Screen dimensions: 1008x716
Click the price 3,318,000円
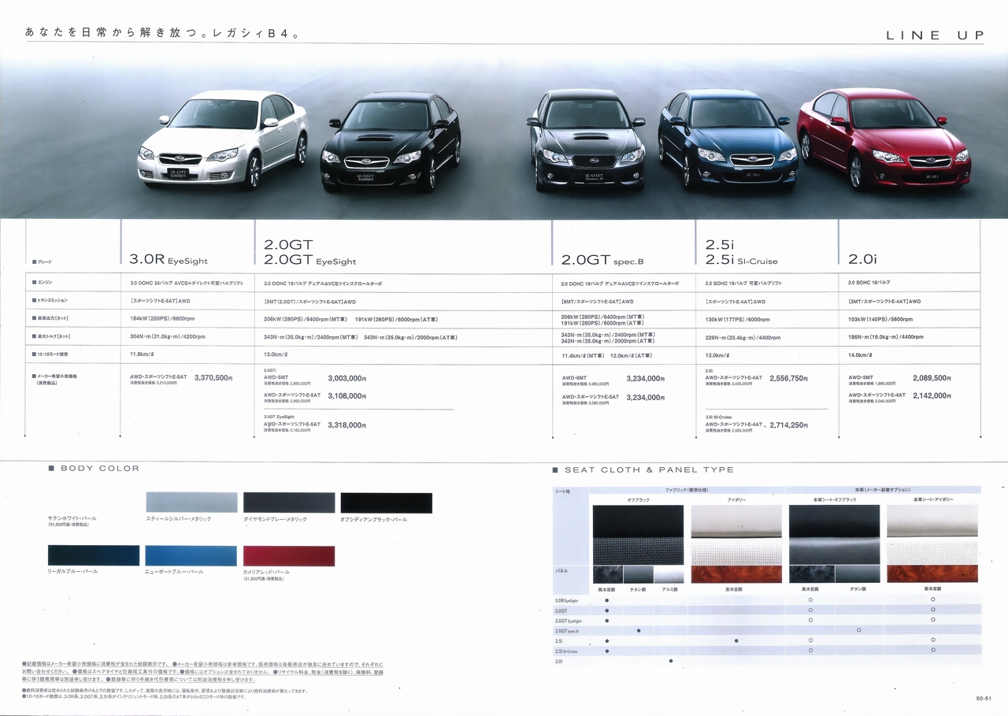[x=347, y=425]
